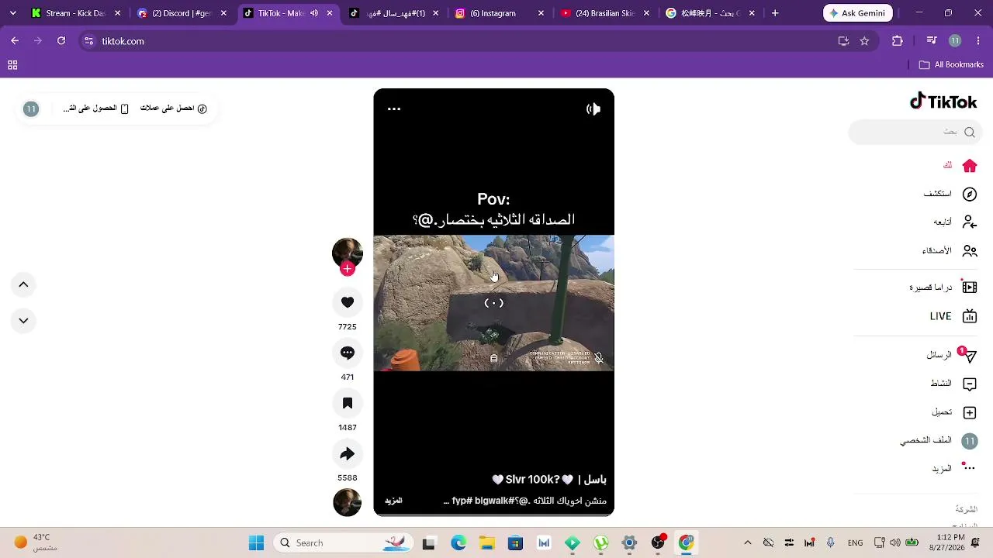Open Profile (الملف الشخصي) in the sidebar
The image size is (993, 558).
tap(938, 441)
